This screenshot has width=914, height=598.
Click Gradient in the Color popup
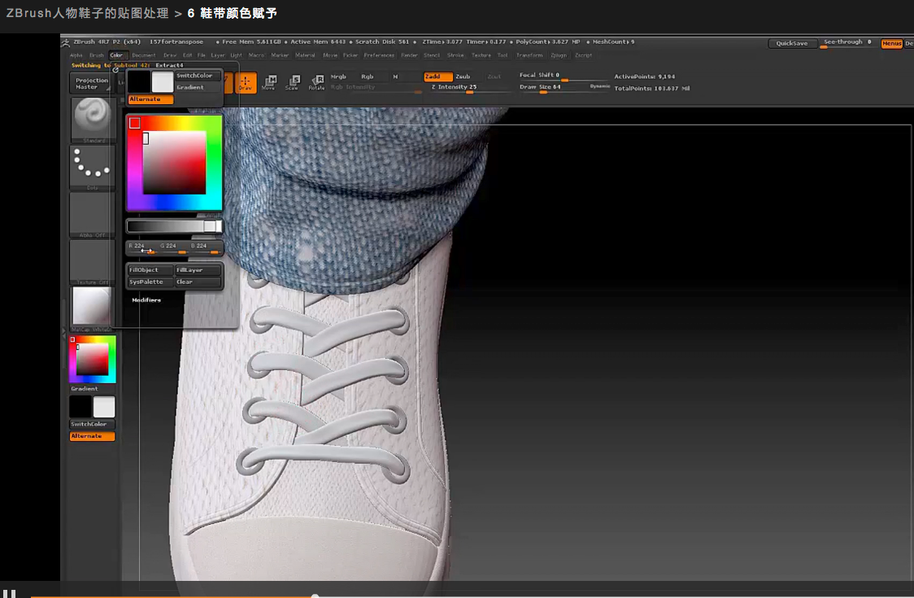point(198,88)
